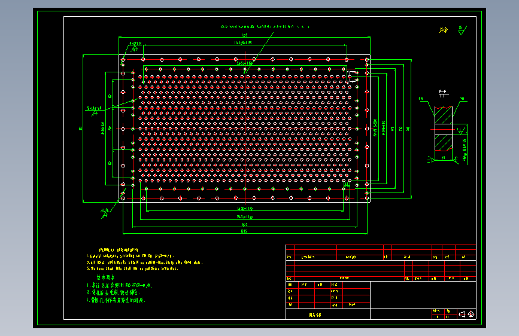Click the bottommost horizontal dimension value
Screen dimensions: 519x336
(x=244, y=231)
